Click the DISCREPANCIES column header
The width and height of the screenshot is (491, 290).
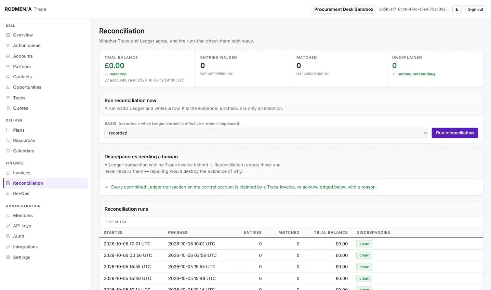click(x=373, y=232)
